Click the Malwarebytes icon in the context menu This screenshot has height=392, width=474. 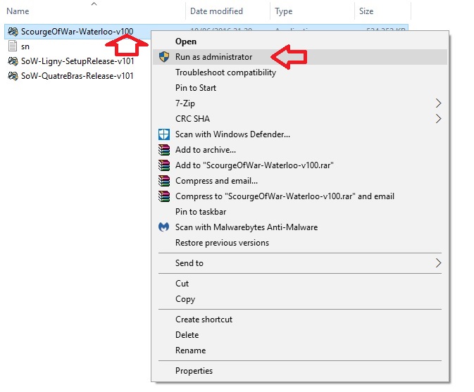[x=164, y=227]
